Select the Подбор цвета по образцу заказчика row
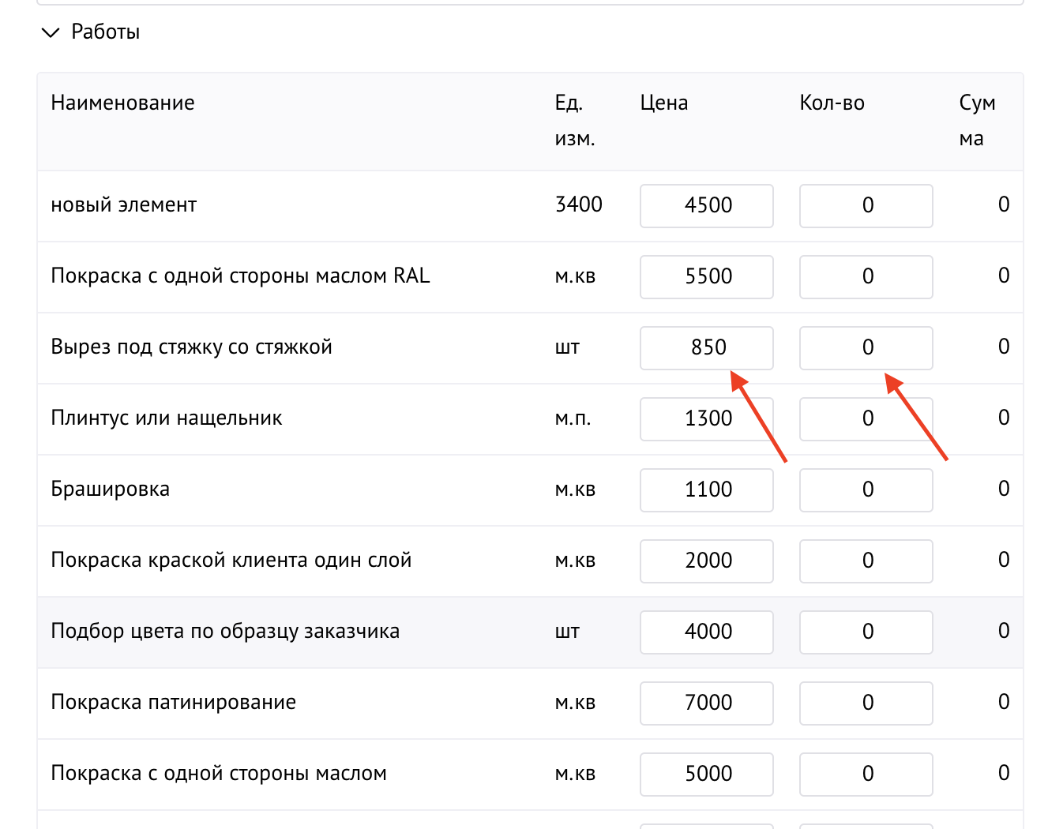 click(x=225, y=632)
